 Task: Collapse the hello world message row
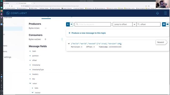69,44
